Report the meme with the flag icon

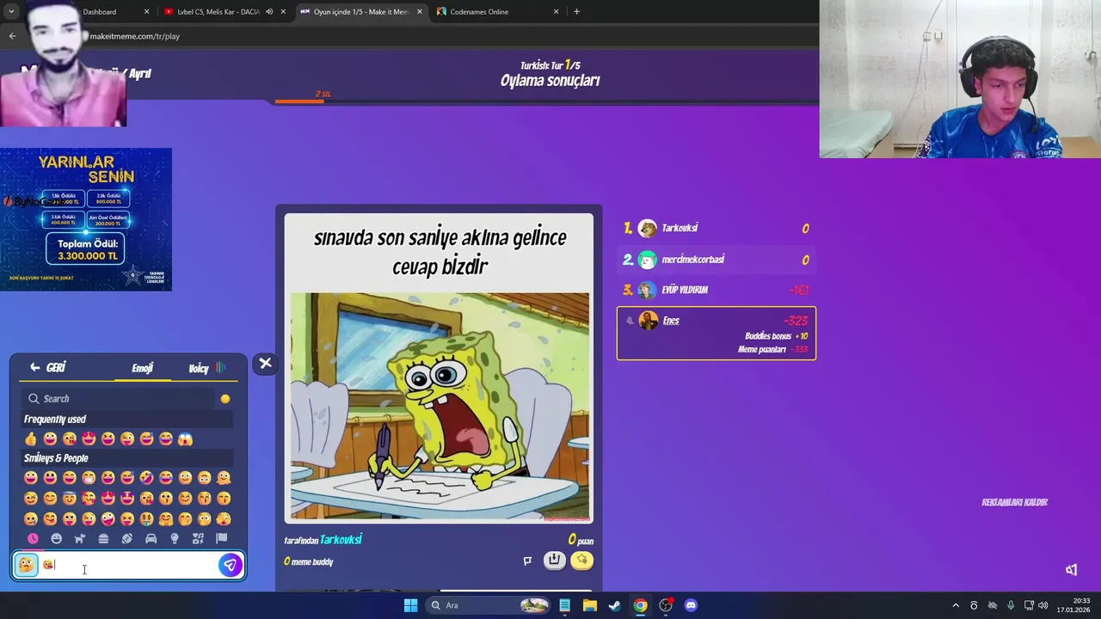pyautogui.click(x=527, y=561)
